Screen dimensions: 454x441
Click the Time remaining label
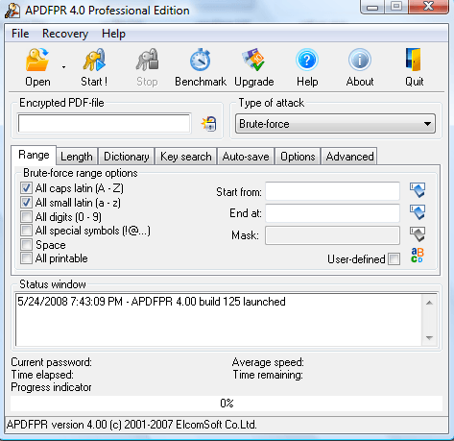click(x=268, y=375)
